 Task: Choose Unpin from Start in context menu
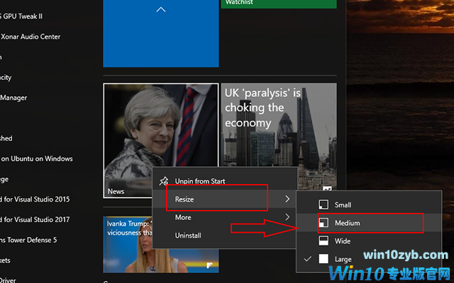coord(200,181)
